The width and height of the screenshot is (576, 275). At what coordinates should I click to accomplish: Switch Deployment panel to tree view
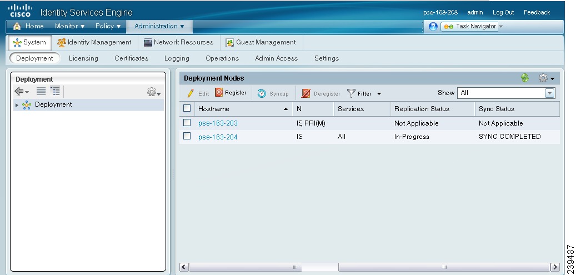click(x=55, y=91)
